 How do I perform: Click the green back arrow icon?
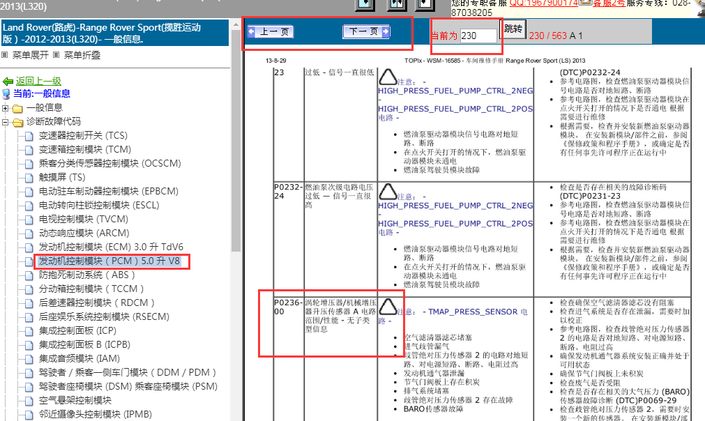click(x=8, y=82)
